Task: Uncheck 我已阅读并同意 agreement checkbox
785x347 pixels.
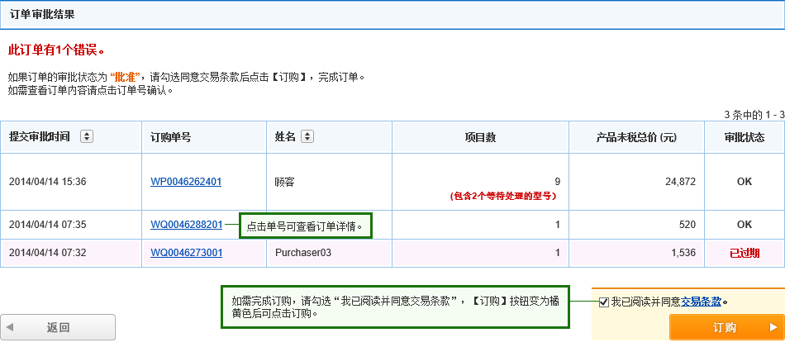Action: [604, 302]
